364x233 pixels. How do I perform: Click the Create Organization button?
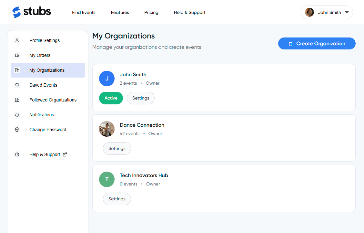point(317,43)
